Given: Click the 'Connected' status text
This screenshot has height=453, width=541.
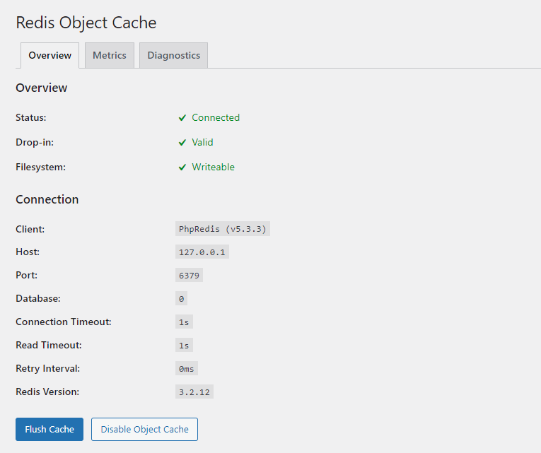Looking at the screenshot, I should tap(216, 117).
